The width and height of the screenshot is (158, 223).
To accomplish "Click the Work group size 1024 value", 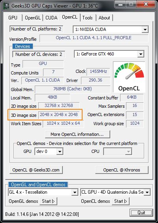I will (135, 124).
